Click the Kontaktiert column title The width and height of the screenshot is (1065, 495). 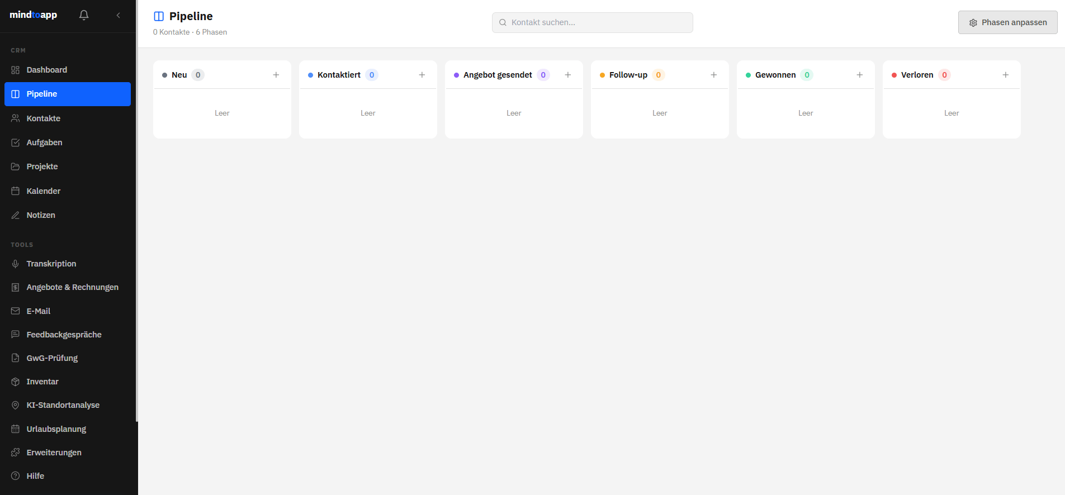[339, 75]
